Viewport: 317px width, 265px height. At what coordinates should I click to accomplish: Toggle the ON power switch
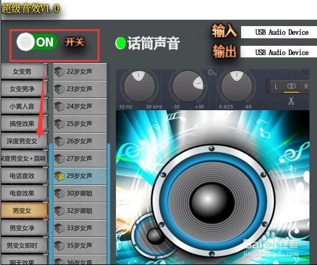point(38,42)
